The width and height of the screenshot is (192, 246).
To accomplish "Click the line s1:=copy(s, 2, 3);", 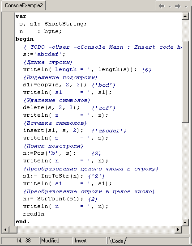I will point(55,85).
